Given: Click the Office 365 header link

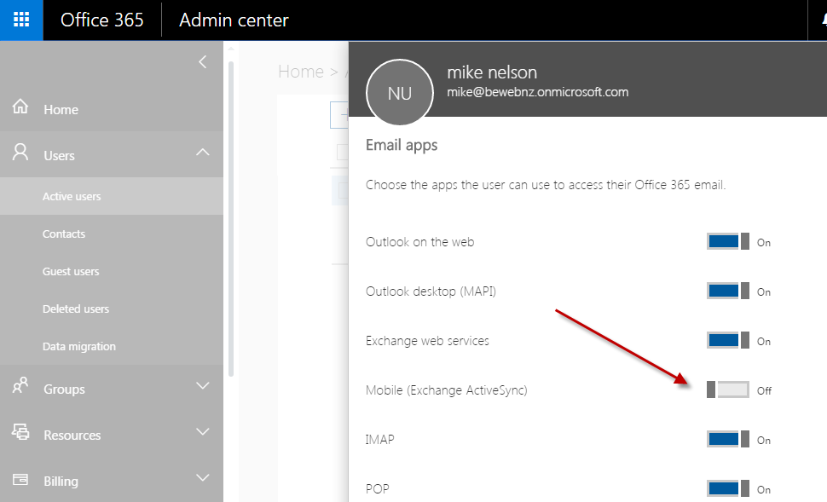Looking at the screenshot, I should click(101, 20).
